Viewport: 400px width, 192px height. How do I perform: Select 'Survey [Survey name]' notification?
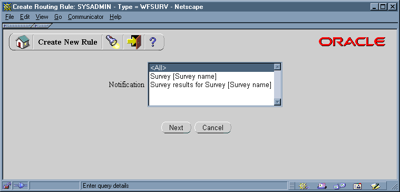click(211, 76)
